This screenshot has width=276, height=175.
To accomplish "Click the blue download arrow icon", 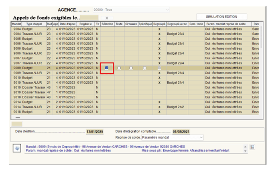I will [16, 148].
